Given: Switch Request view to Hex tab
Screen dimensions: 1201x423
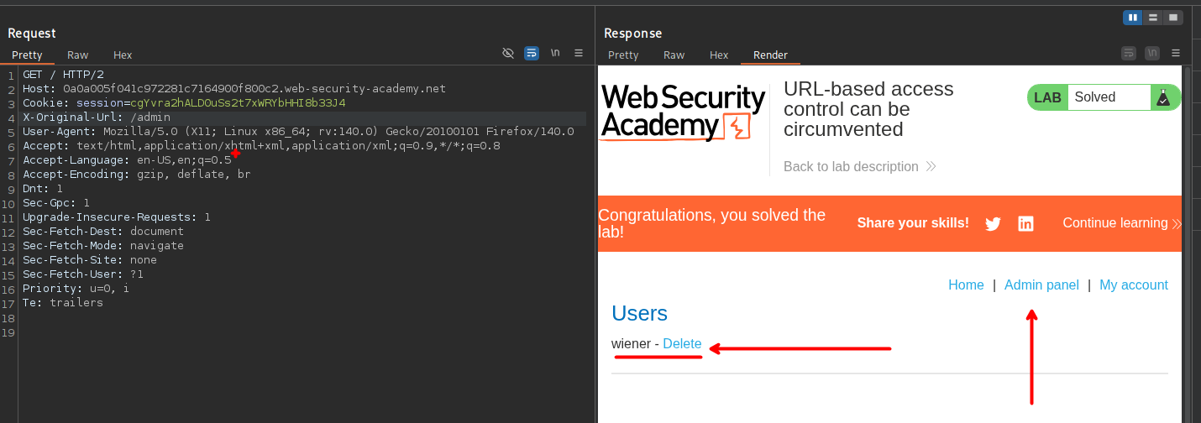Looking at the screenshot, I should [123, 55].
